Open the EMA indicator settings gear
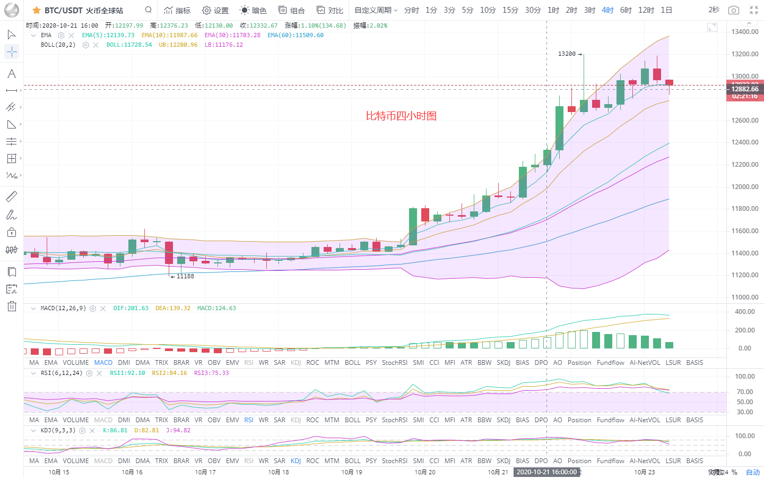The image size is (764, 478). (61, 36)
